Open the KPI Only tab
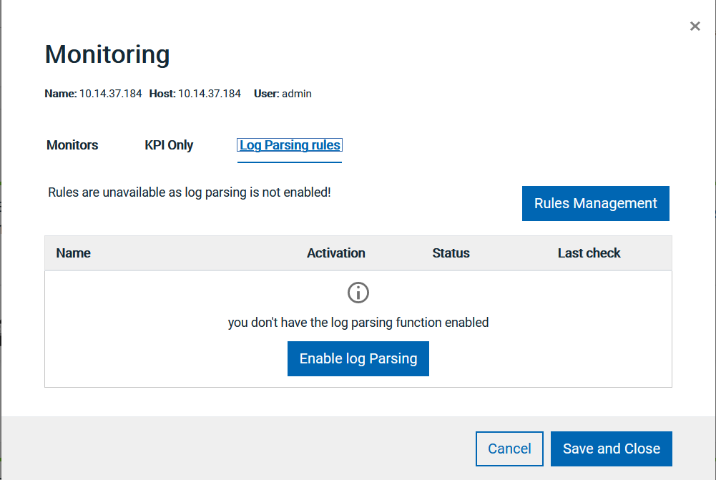716x480 pixels. pyautogui.click(x=169, y=145)
